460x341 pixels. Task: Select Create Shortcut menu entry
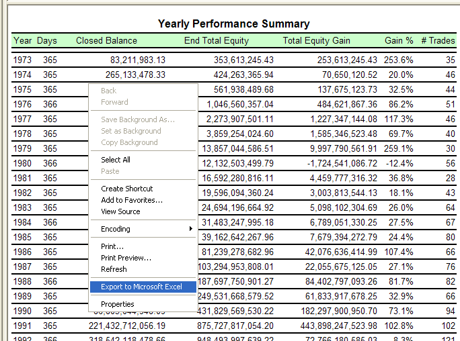point(126,189)
